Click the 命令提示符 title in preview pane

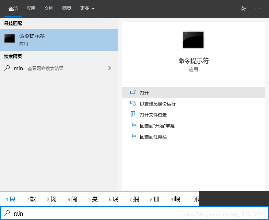click(x=194, y=60)
